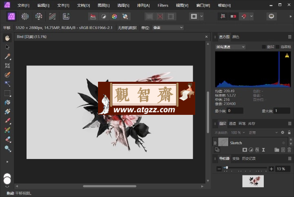Select the pink Paint Brush tool
Screen dimensions: 294x197
click(7, 121)
